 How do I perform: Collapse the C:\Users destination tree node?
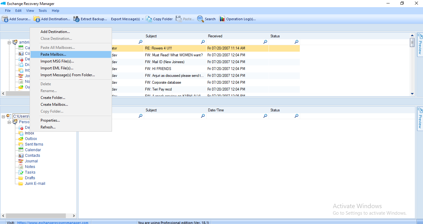(3, 116)
